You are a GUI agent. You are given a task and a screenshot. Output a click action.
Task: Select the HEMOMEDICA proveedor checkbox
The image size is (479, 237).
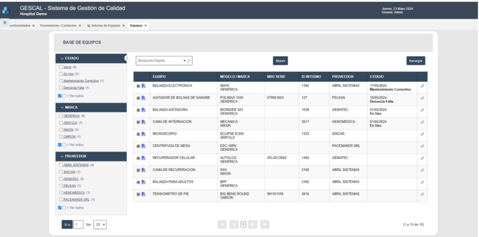point(61,193)
